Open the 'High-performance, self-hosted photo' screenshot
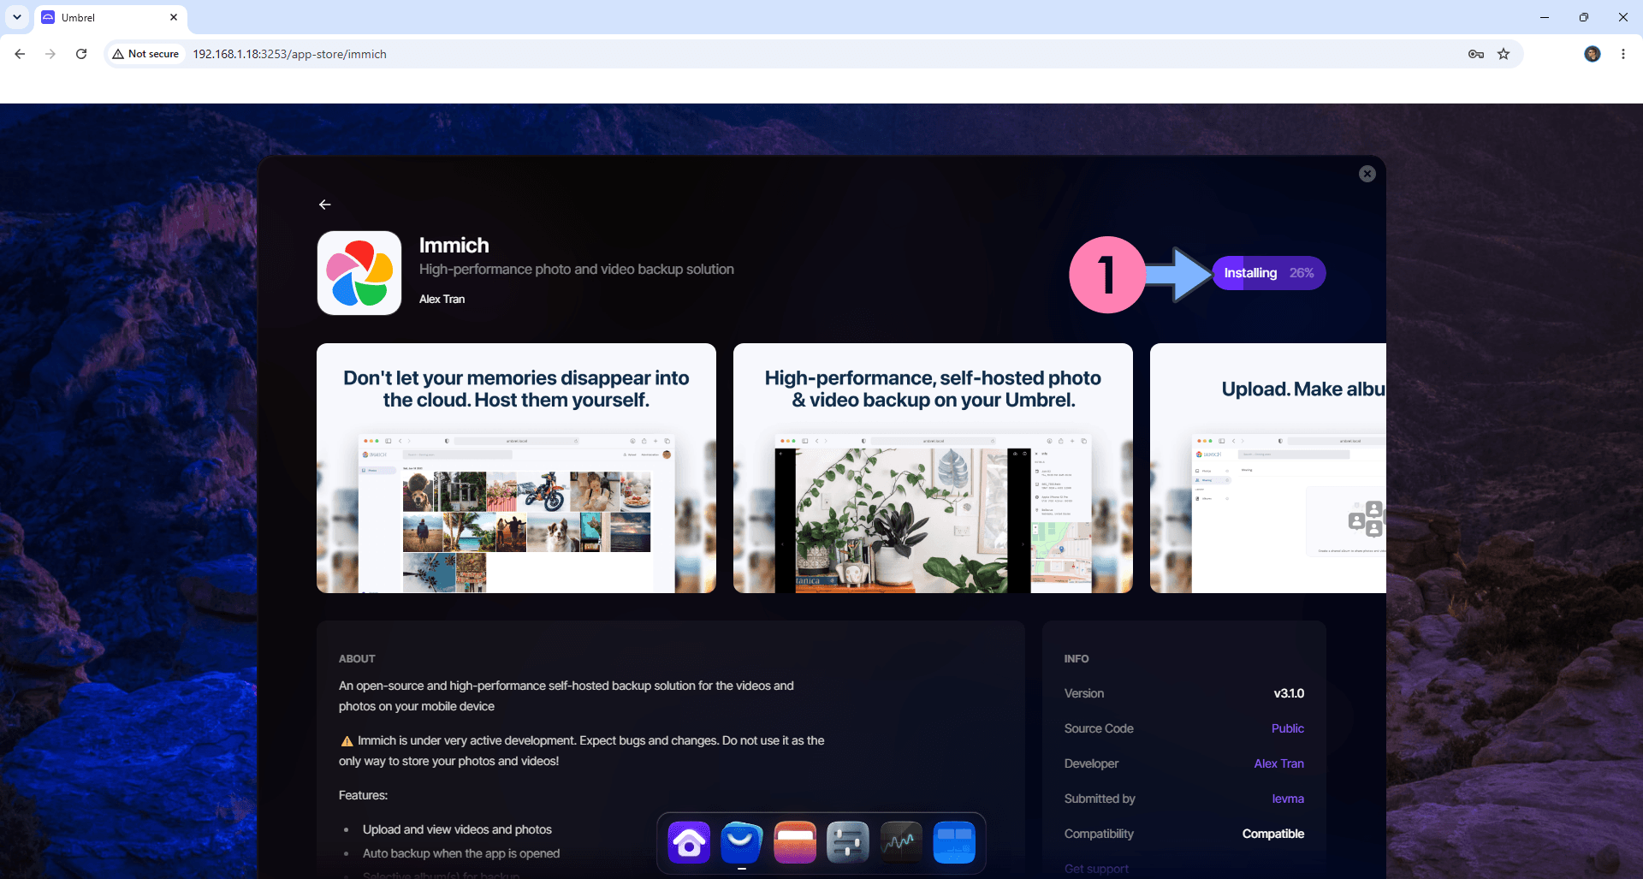The image size is (1643, 879). (x=933, y=468)
